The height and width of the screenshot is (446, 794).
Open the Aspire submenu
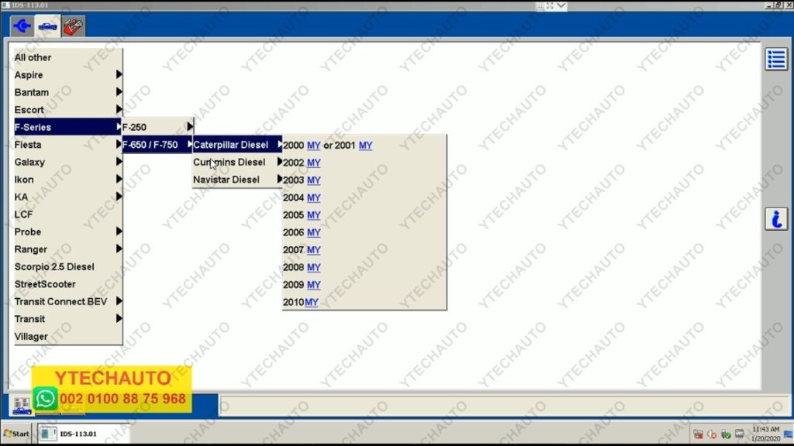tap(68, 75)
